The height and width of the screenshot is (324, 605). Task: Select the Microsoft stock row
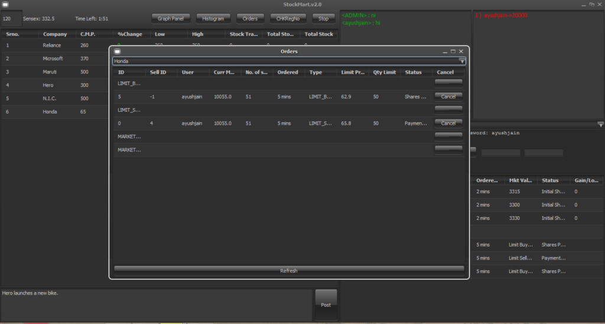click(x=56, y=59)
